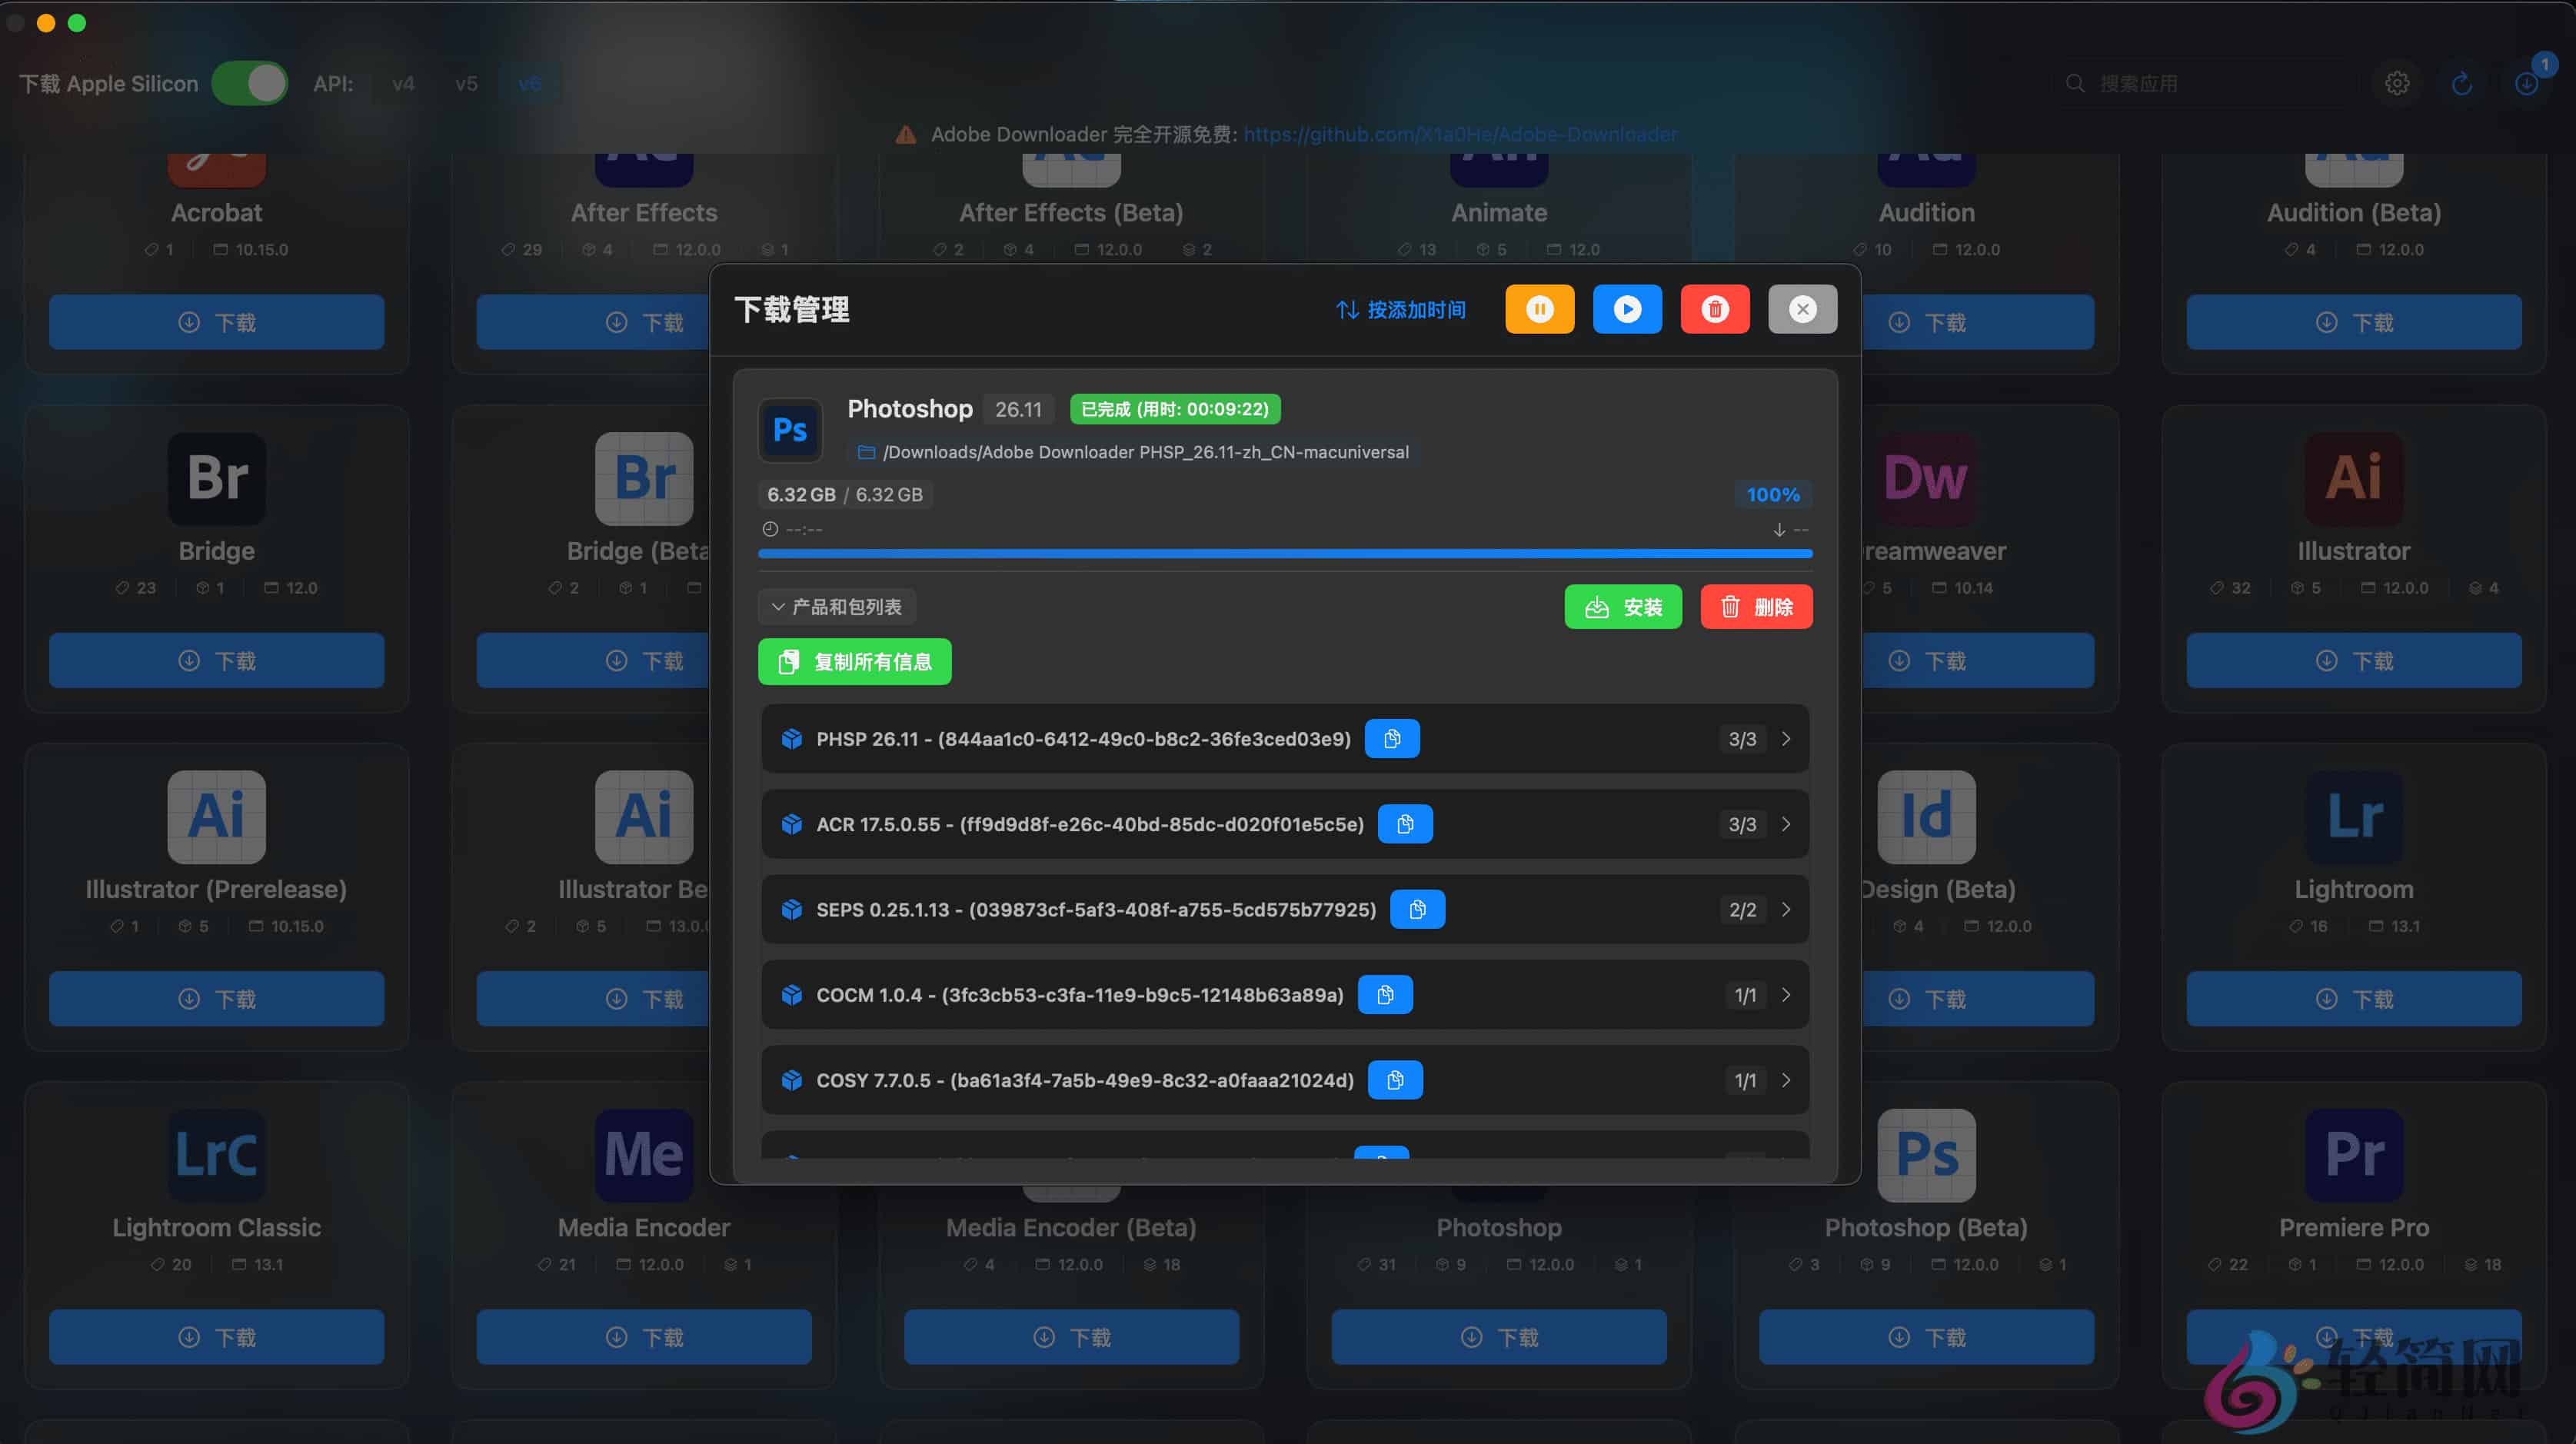Click the folder icon beside the download path
2576x1444 pixels.
(866, 452)
